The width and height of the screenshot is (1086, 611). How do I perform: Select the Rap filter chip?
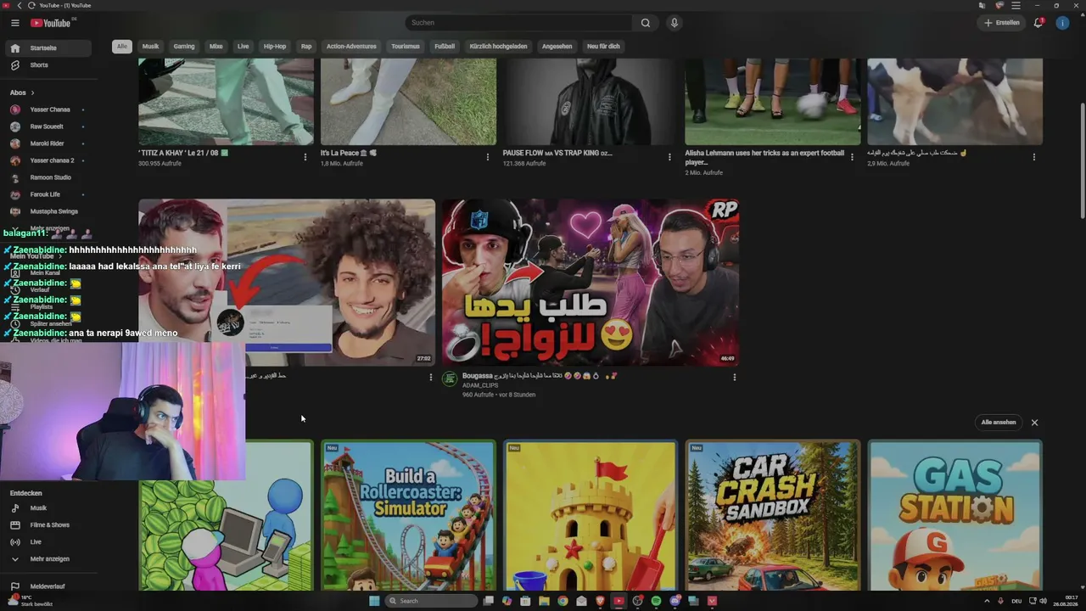pyautogui.click(x=306, y=47)
